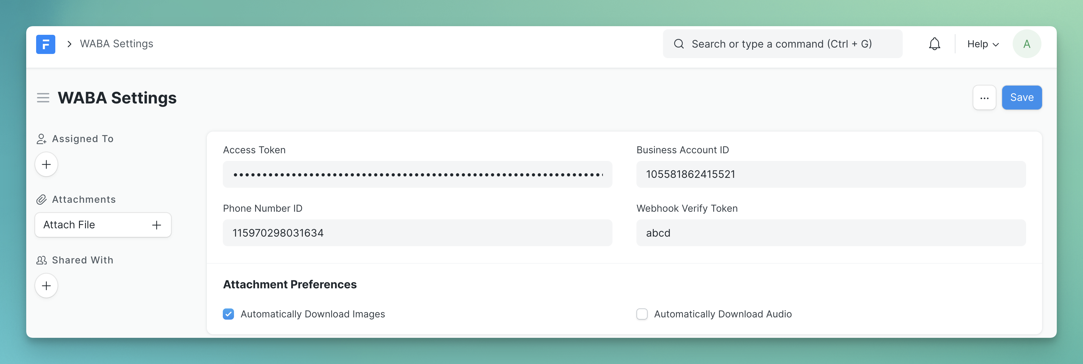Open the notifications bell
Viewport: 1083px width, 364px height.
934,44
